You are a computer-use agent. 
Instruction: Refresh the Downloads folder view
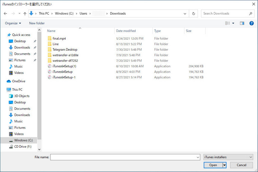click(193, 14)
